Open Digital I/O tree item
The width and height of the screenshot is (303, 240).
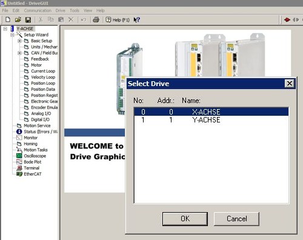(40, 119)
